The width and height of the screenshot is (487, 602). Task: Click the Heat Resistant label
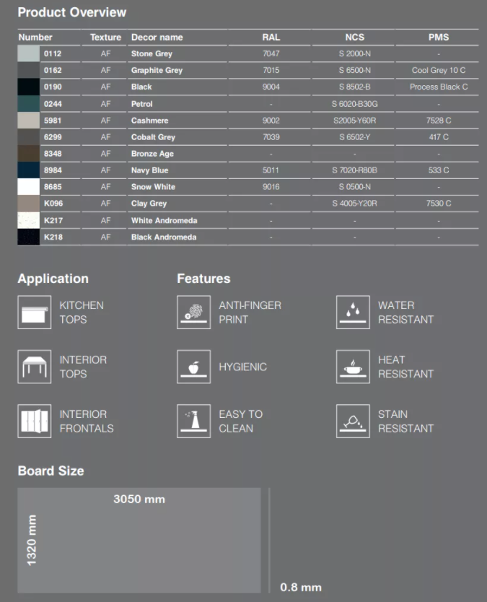405,367
